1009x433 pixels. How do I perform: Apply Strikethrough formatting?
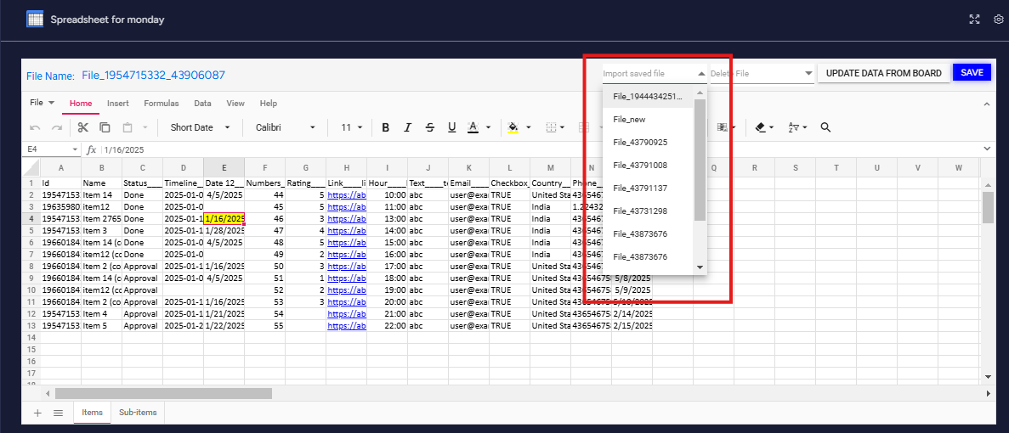tap(430, 127)
